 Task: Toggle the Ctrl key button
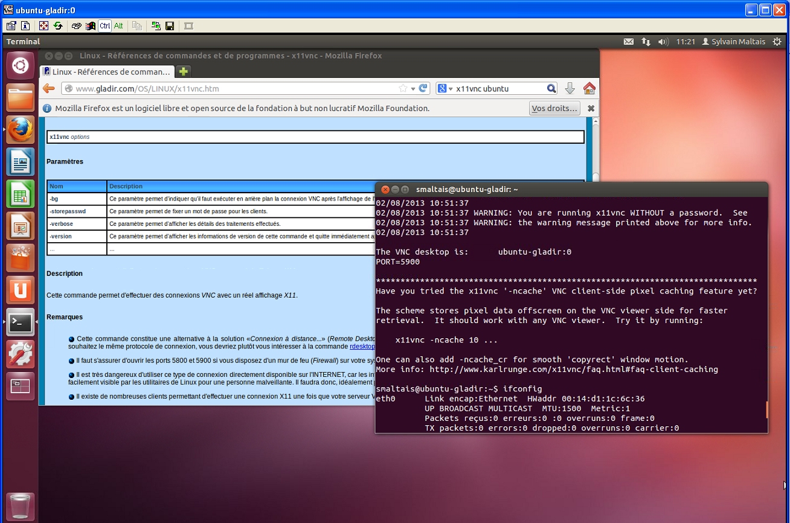(x=105, y=26)
